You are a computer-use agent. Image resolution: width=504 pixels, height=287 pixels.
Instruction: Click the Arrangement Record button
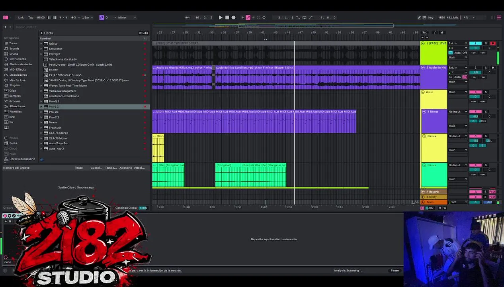(233, 18)
